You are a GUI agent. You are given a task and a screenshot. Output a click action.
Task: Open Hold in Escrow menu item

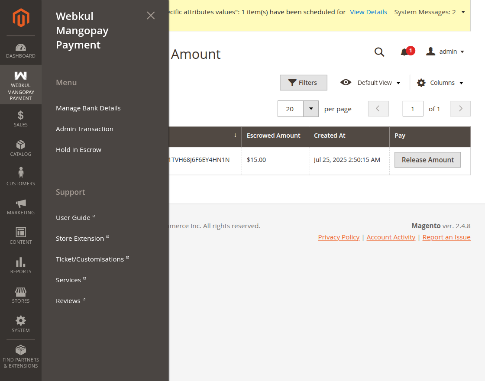[78, 150]
